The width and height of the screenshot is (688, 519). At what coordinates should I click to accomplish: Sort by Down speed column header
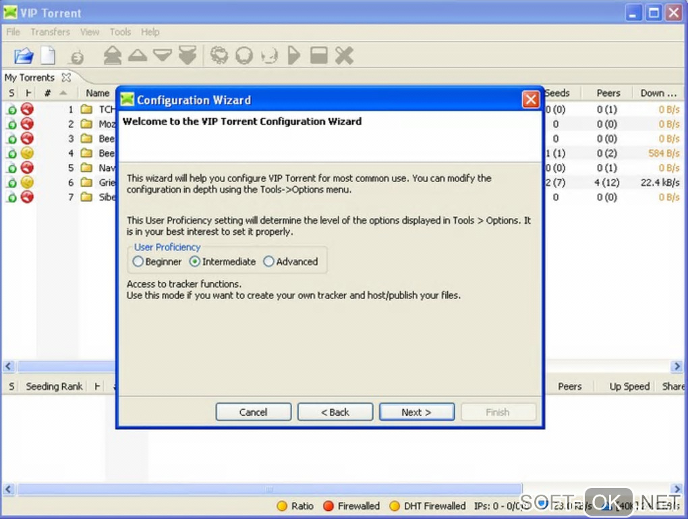coord(658,93)
